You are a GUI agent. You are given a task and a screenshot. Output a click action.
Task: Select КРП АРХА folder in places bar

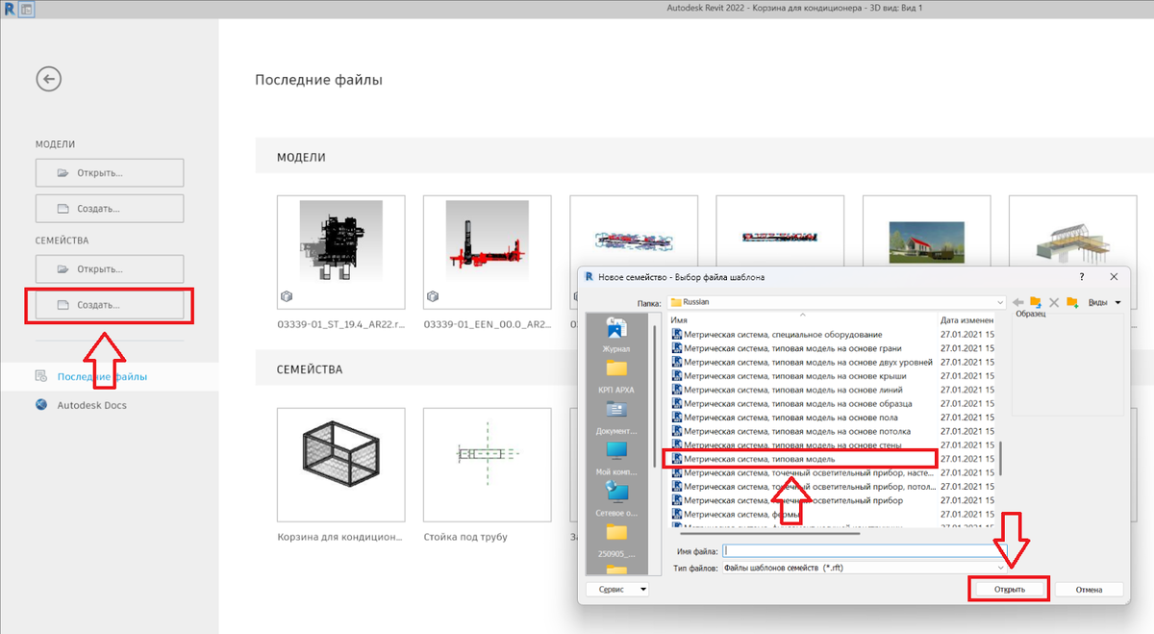pos(615,376)
